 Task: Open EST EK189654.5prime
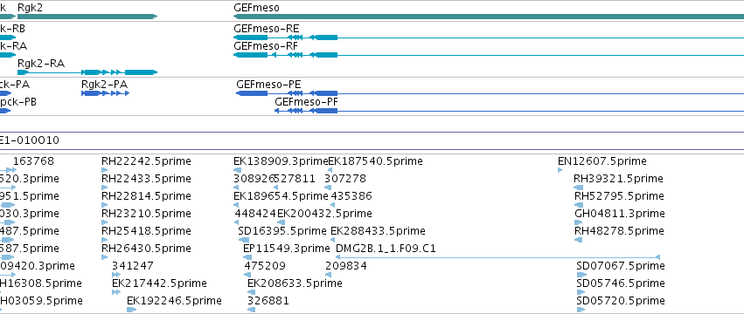tap(281, 196)
